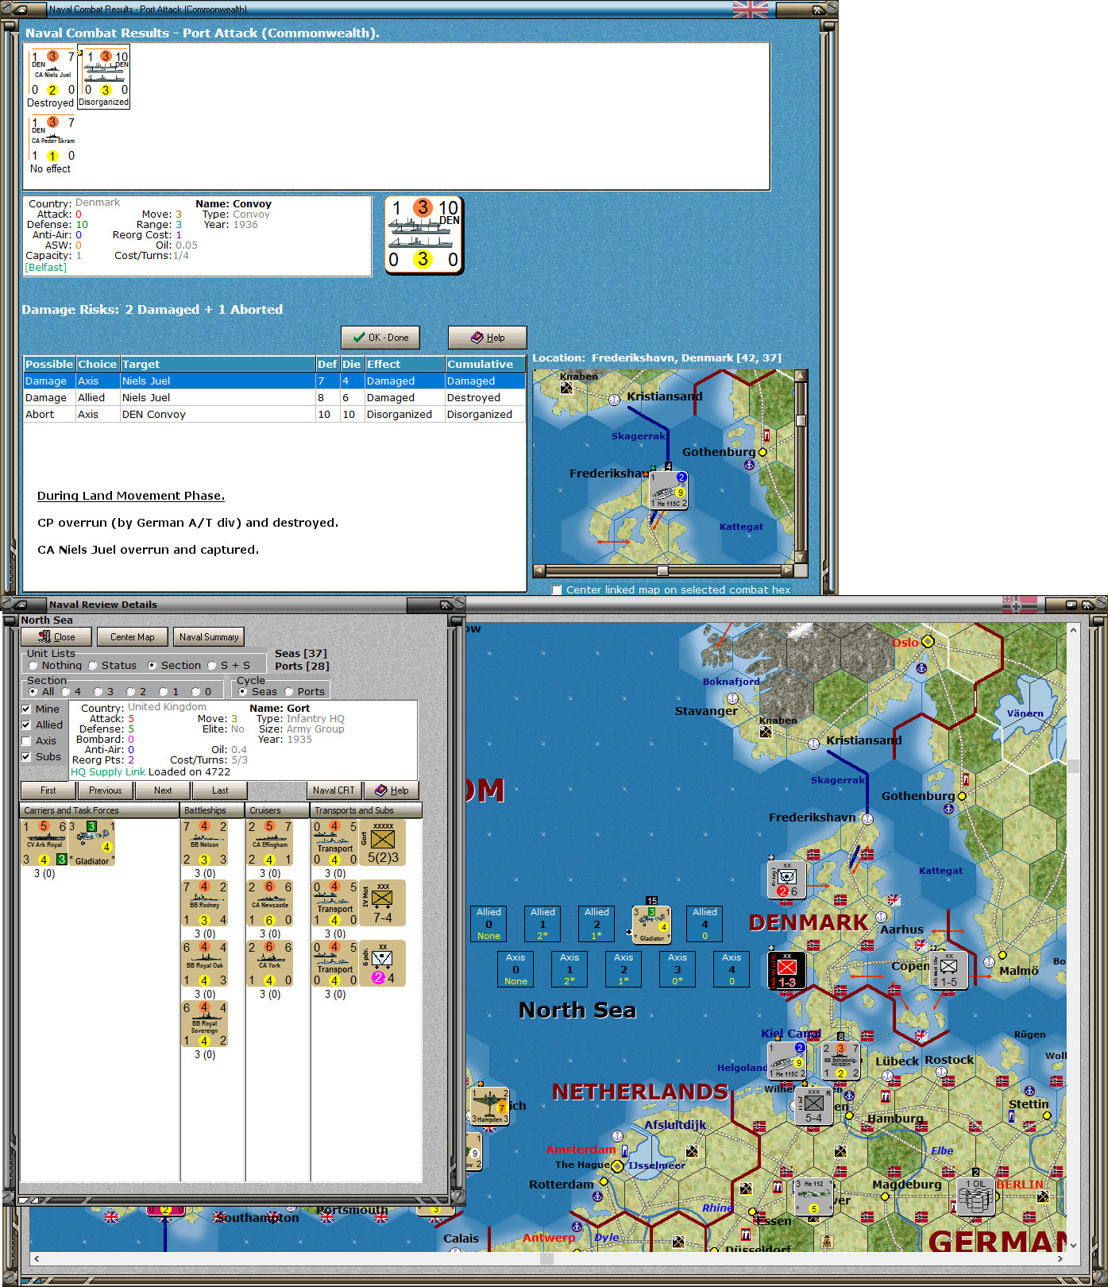Select the 7-4 motorized unit counter

point(383,903)
